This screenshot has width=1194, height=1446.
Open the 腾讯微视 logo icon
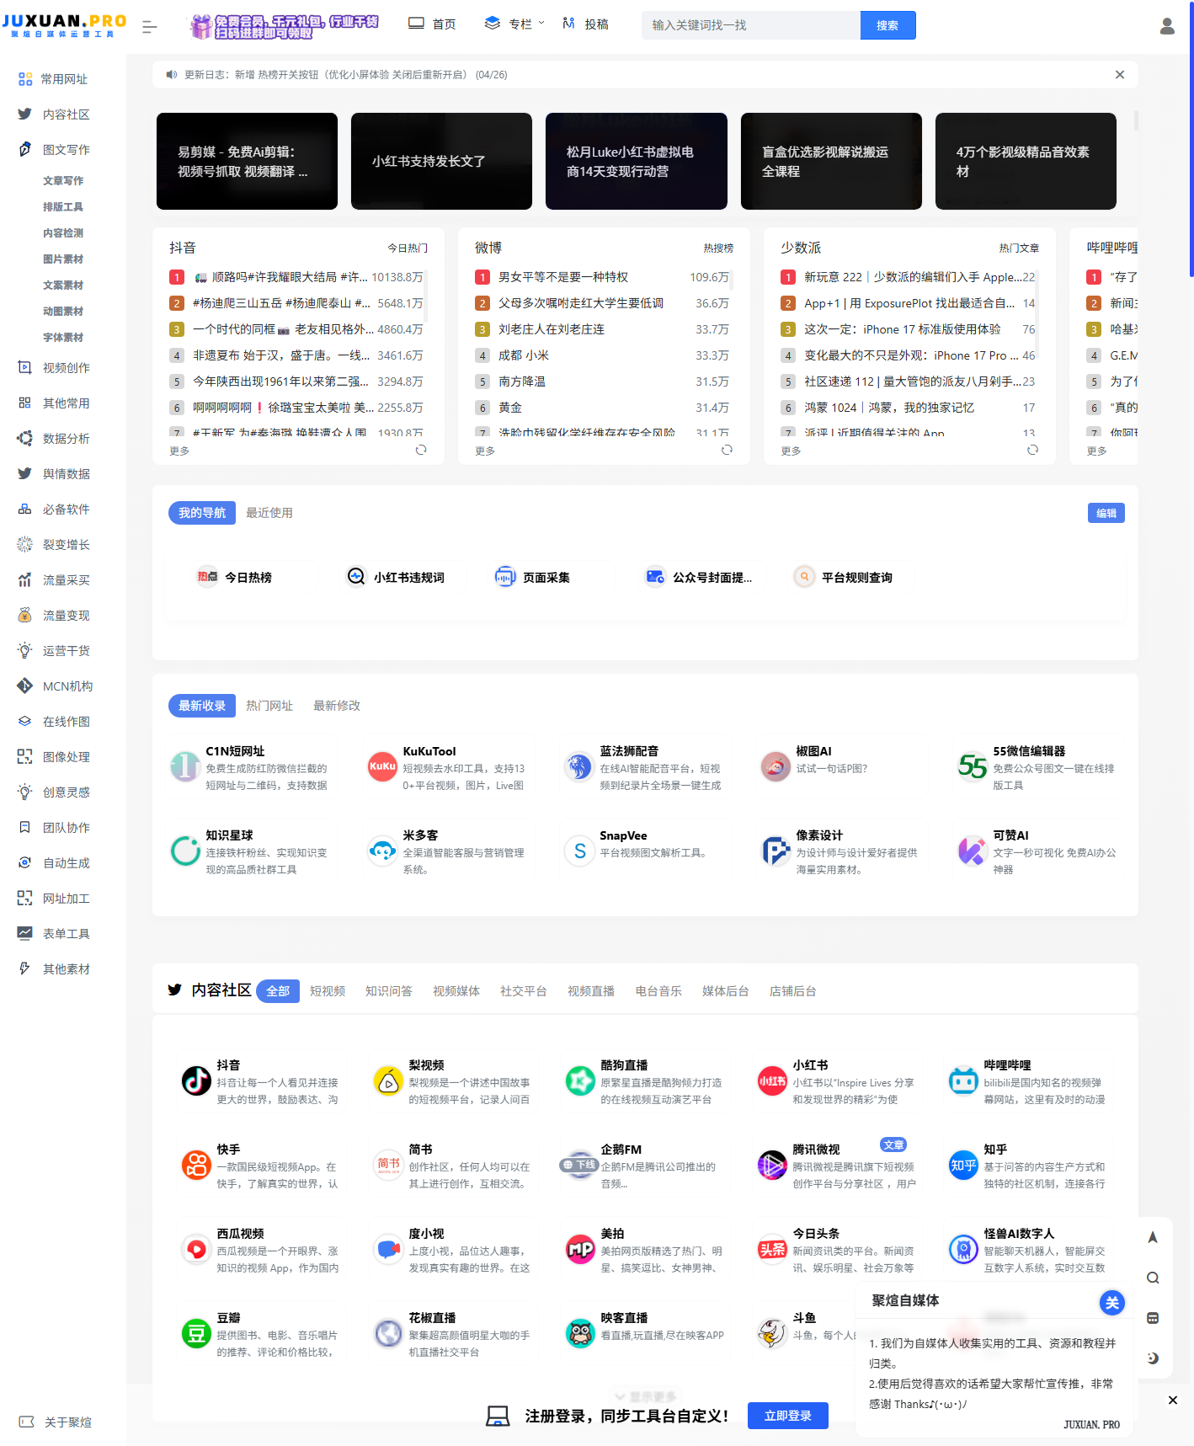pyautogui.click(x=772, y=1165)
